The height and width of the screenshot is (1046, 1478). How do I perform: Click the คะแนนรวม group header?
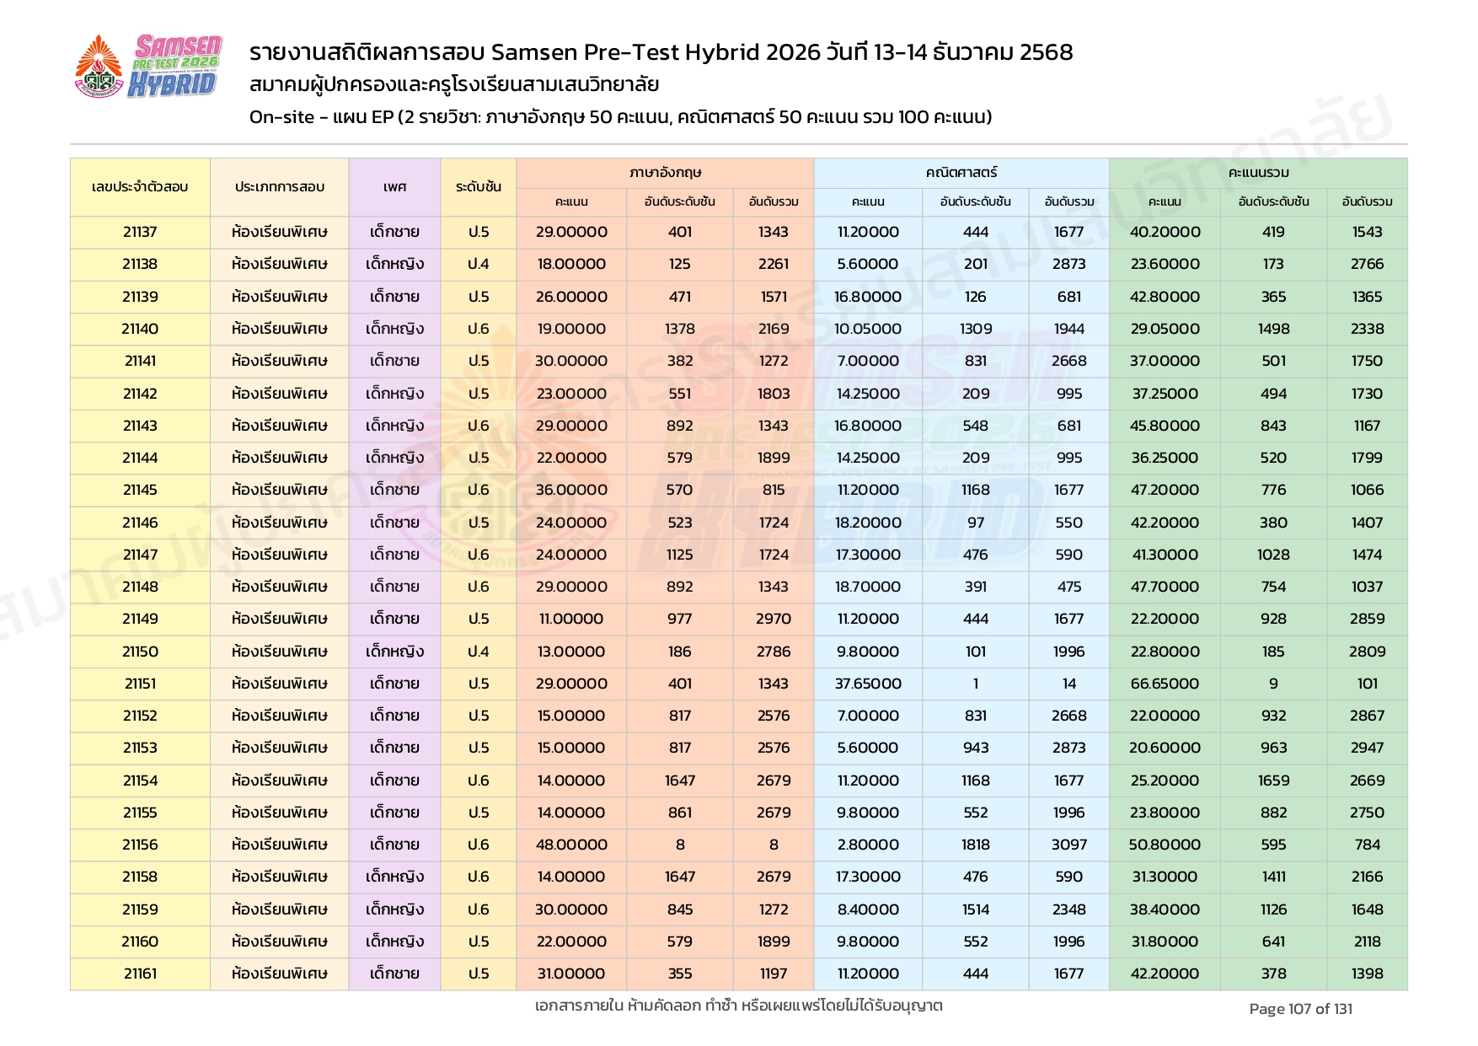1258,173
